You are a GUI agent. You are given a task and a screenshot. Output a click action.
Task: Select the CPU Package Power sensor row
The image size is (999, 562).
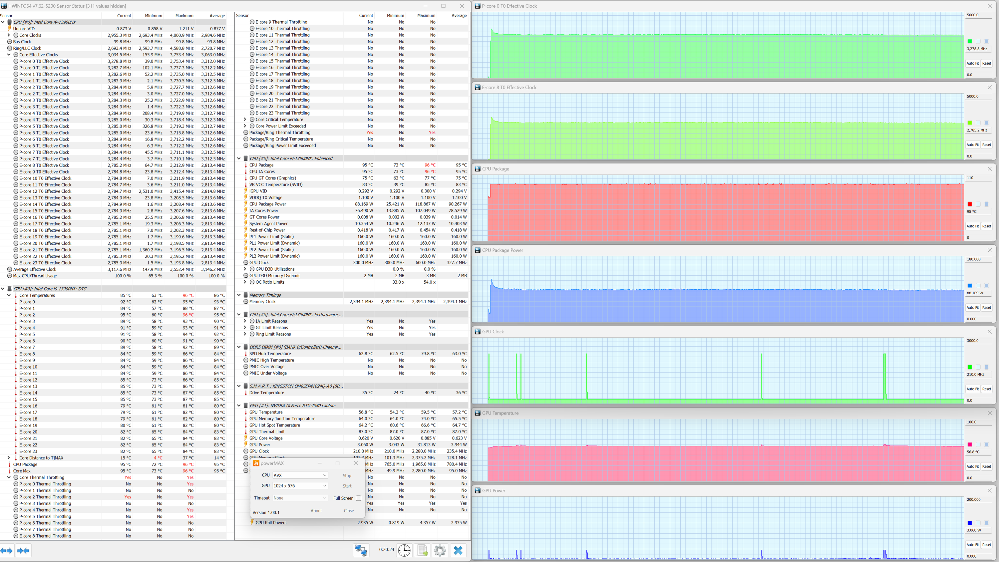click(x=268, y=204)
